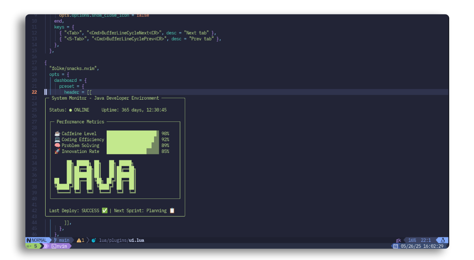Click the "<S-Tab>" key string
474x260 pixels.
77,39
